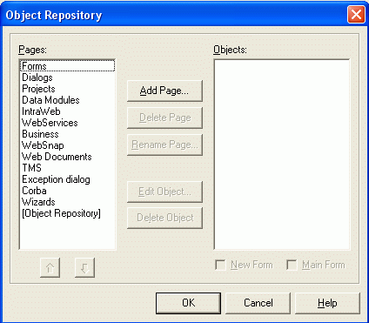Select the IntraWeb page

67,111
